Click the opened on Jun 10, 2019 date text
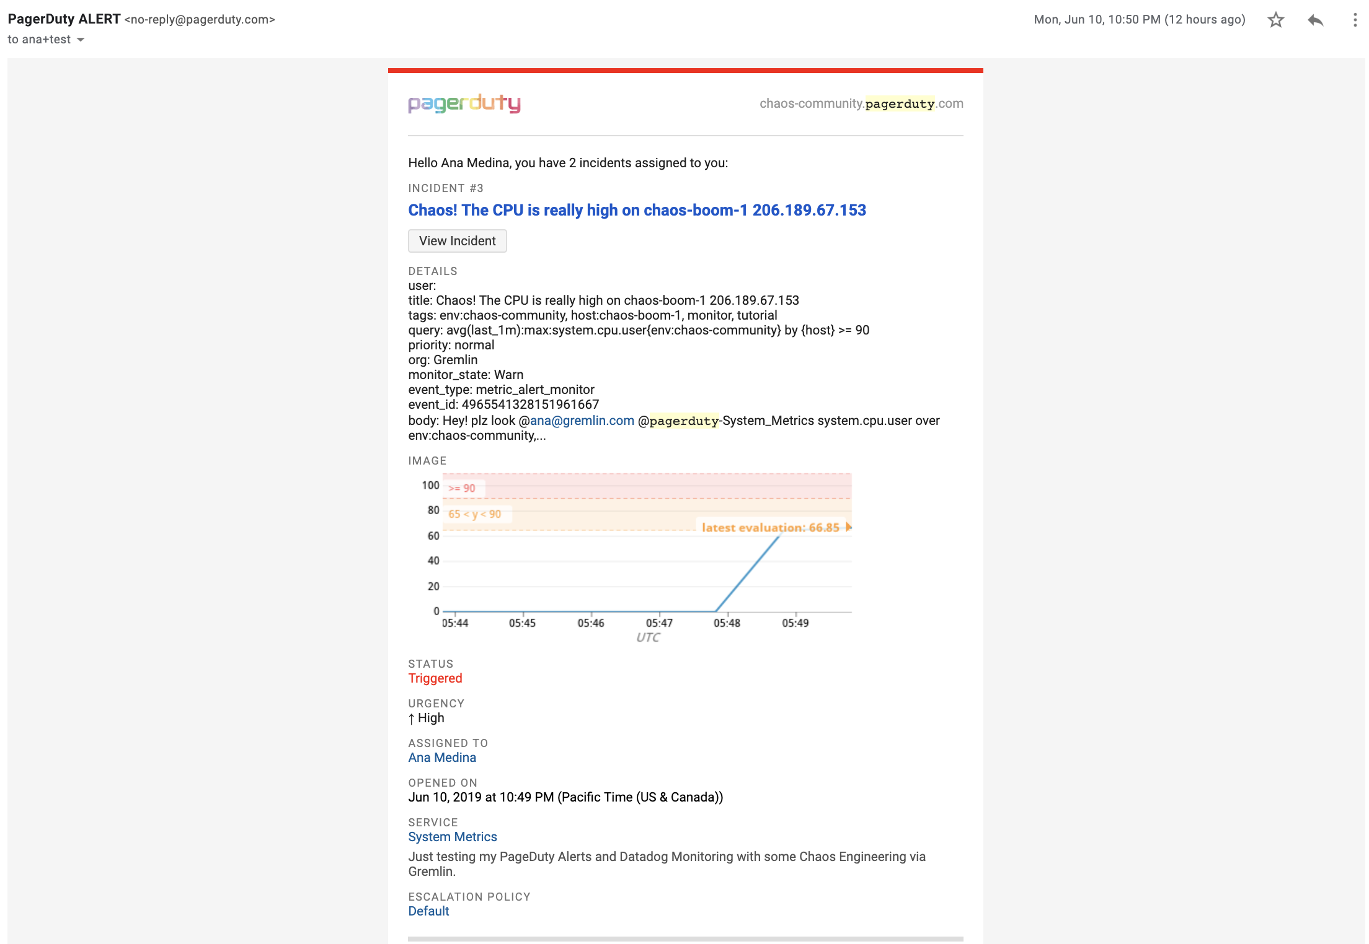This screenshot has width=1369, height=944. [x=565, y=797]
